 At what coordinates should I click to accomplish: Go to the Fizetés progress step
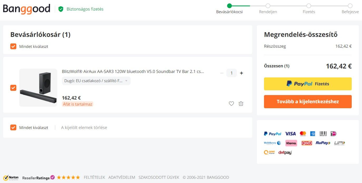tap(309, 9)
